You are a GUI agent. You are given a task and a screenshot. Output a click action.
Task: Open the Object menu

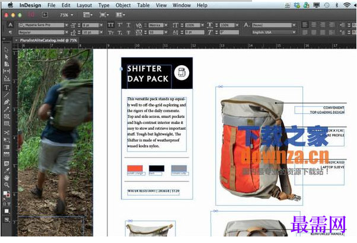123,5
